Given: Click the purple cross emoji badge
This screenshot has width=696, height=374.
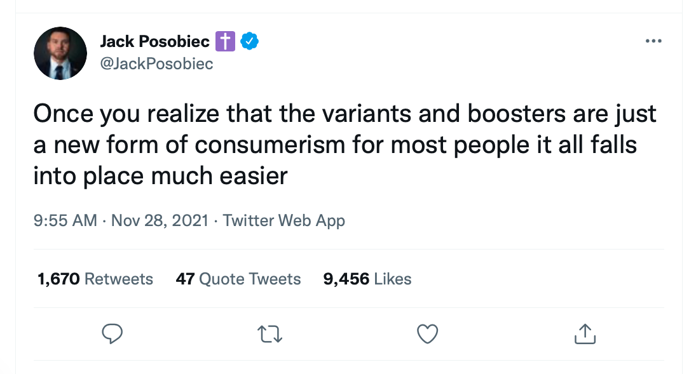Looking at the screenshot, I should pyautogui.click(x=226, y=42).
